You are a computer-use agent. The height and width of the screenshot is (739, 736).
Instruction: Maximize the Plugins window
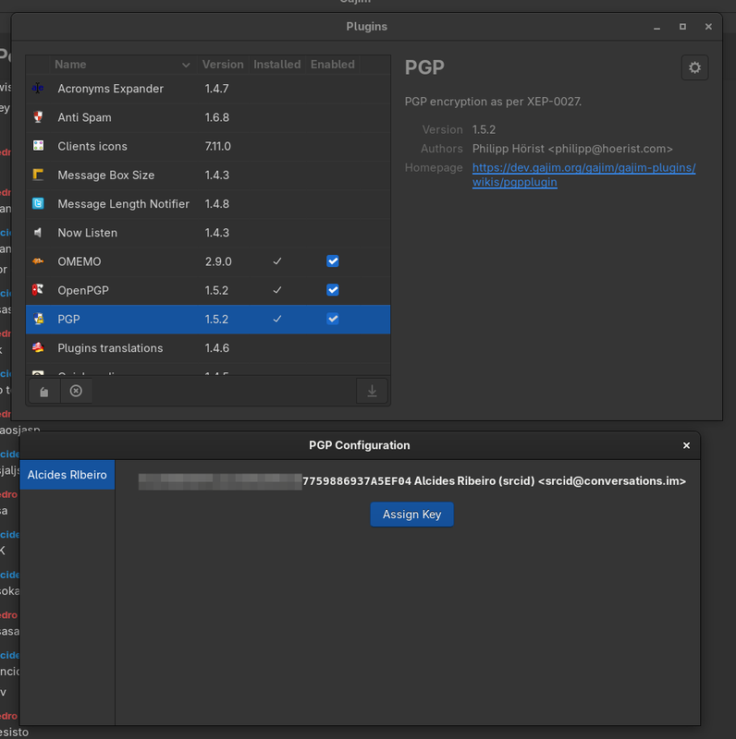point(682,27)
